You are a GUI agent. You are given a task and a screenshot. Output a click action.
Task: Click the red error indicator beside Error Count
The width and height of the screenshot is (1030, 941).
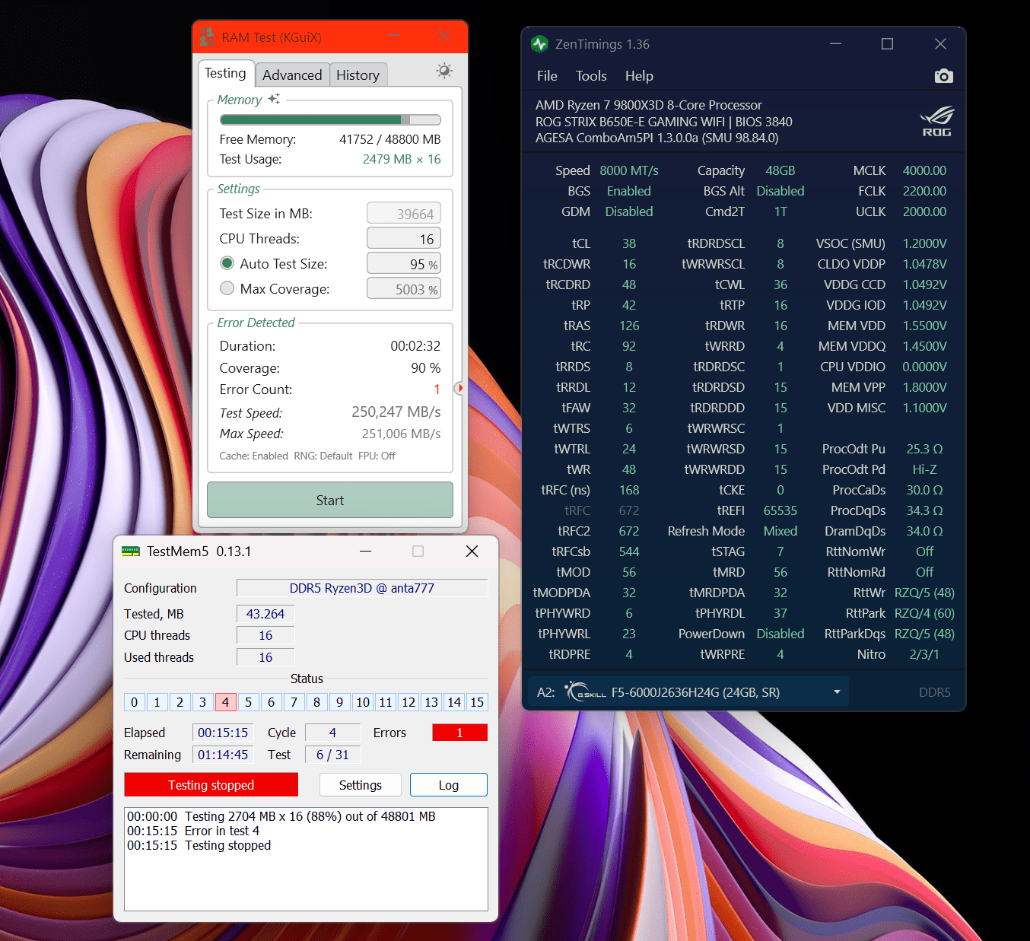point(459,388)
